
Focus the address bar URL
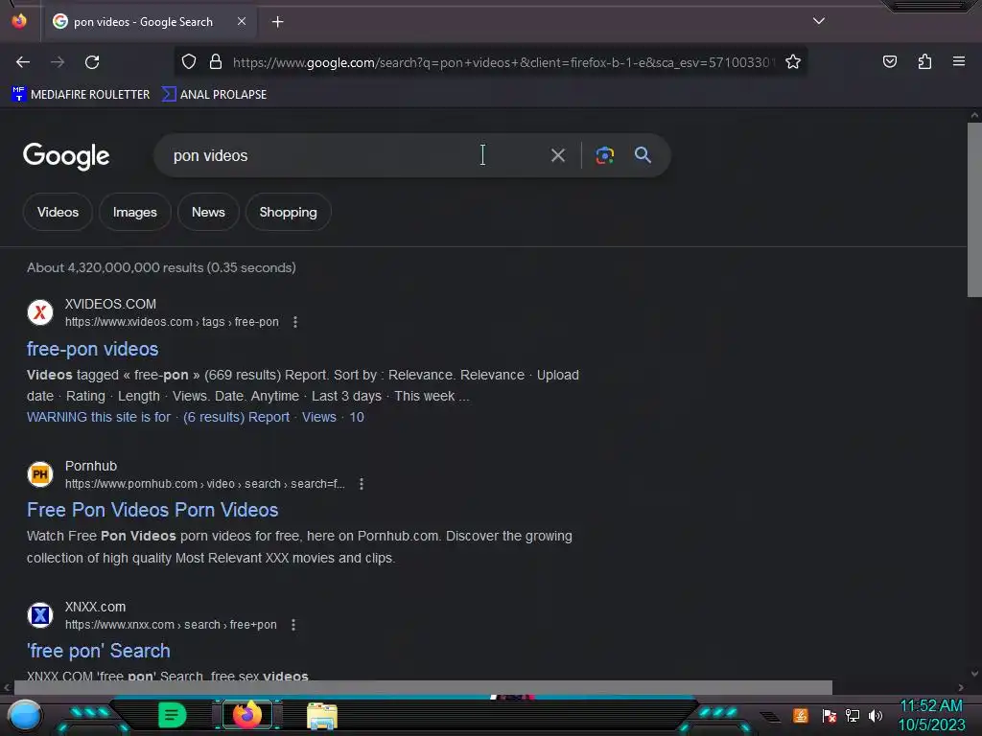tap(504, 62)
